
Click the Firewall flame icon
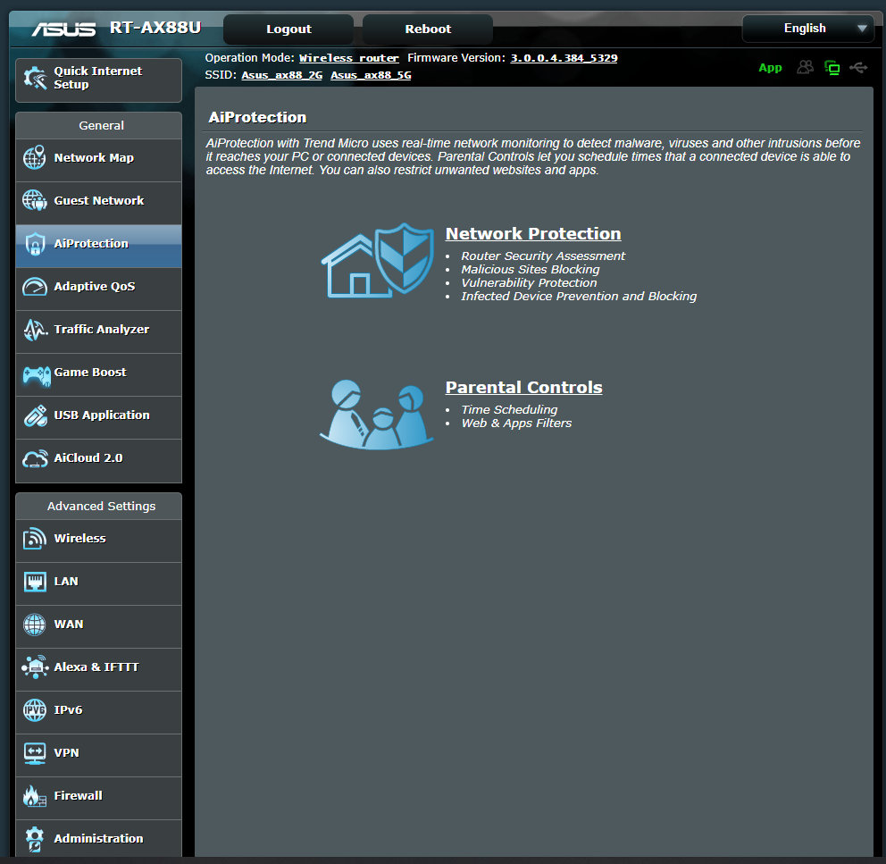[35, 795]
